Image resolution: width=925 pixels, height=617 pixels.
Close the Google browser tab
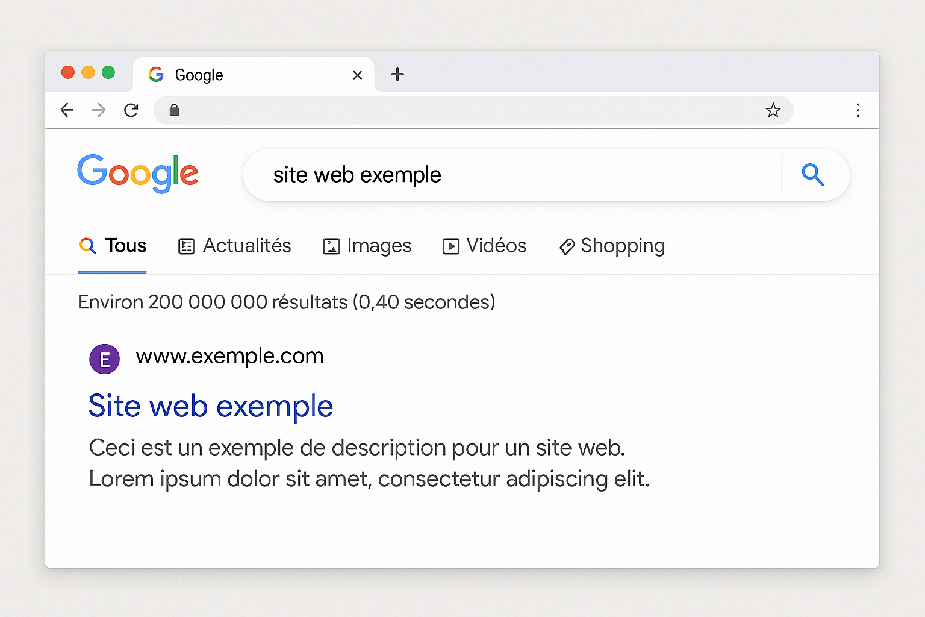click(x=358, y=75)
